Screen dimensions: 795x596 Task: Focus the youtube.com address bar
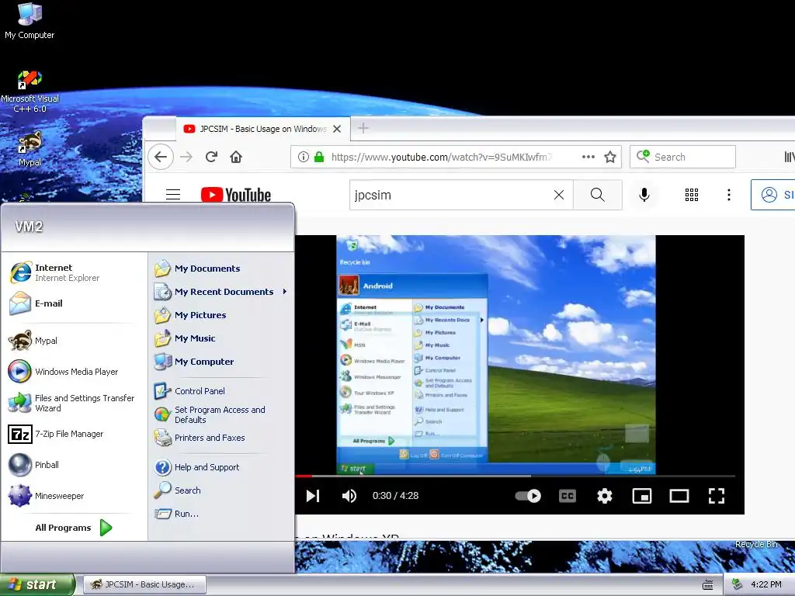coord(442,157)
